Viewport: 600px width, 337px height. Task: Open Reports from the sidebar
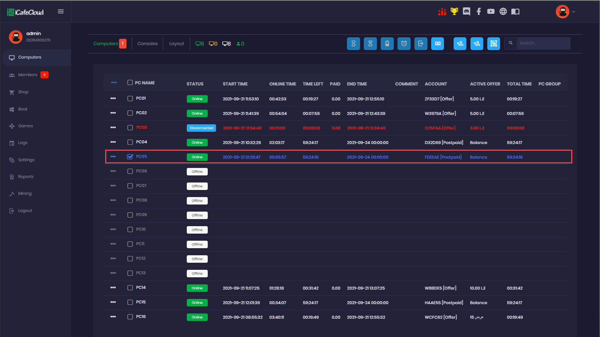pos(26,177)
